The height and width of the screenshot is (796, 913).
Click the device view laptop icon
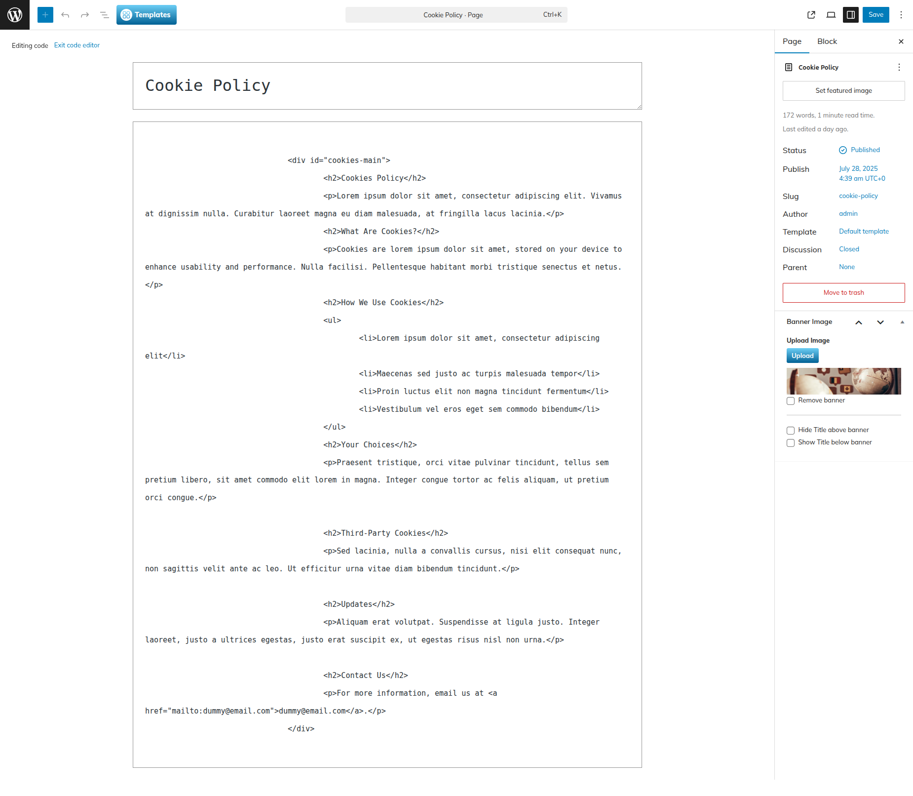(x=831, y=15)
